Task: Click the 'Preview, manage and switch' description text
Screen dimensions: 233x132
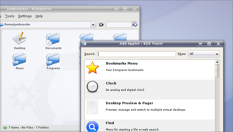Action: [146, 110]
